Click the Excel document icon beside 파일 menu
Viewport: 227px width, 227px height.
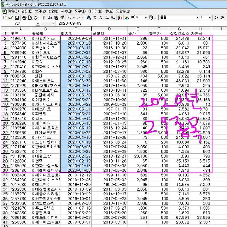[x=4, y=11]
